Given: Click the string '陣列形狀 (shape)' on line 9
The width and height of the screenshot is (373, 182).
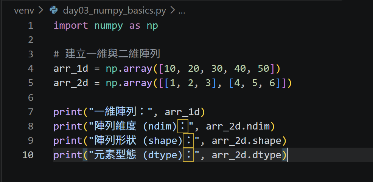Looking at the screenshot, I should coord(139,141).
